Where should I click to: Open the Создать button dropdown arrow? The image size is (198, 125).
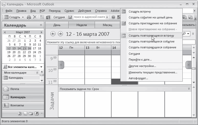point(23,17)
